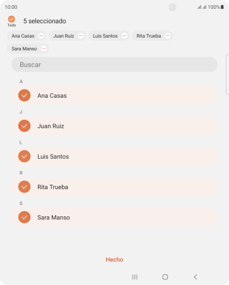Open the edge panel handle on right side
229x285 pixels.
(227, 74)
